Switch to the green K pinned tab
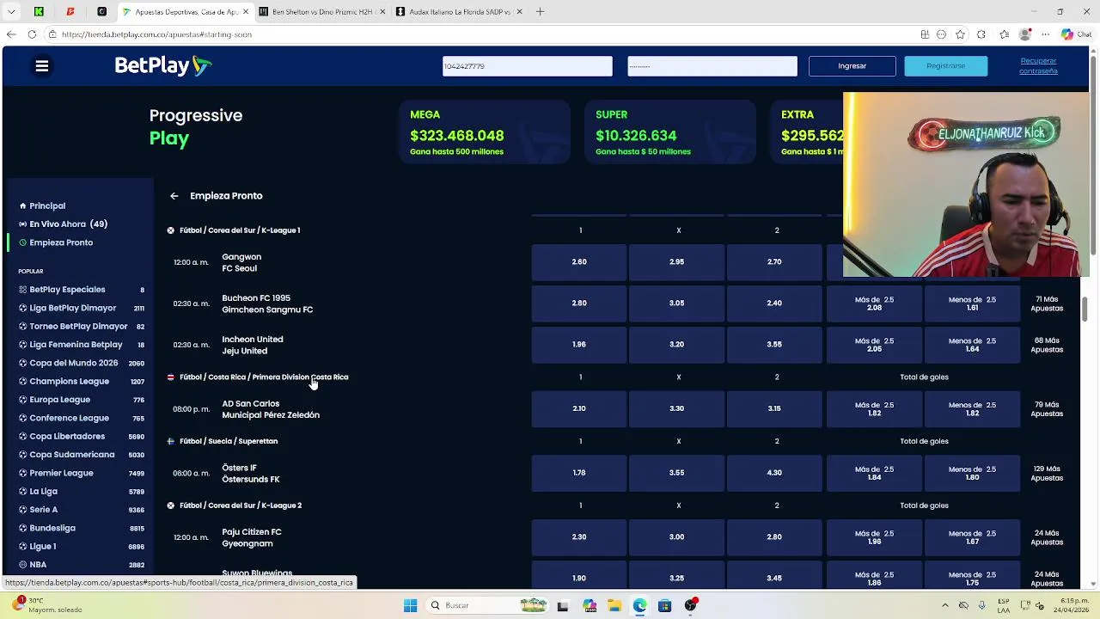 pyautogui.click(x=39, y=12)
